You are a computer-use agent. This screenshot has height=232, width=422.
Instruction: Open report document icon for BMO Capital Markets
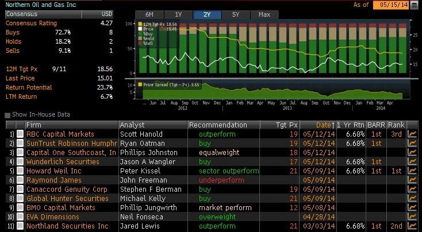[x=20, y=207]
